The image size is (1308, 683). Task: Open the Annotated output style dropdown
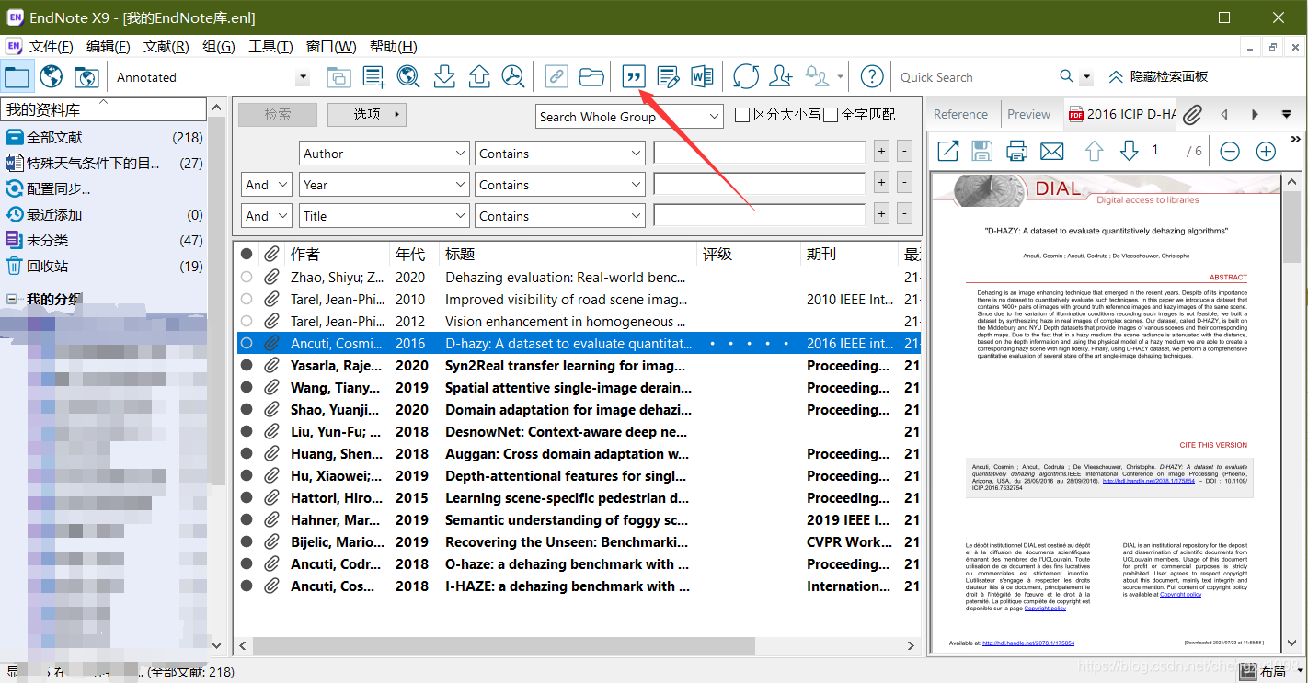303,78
